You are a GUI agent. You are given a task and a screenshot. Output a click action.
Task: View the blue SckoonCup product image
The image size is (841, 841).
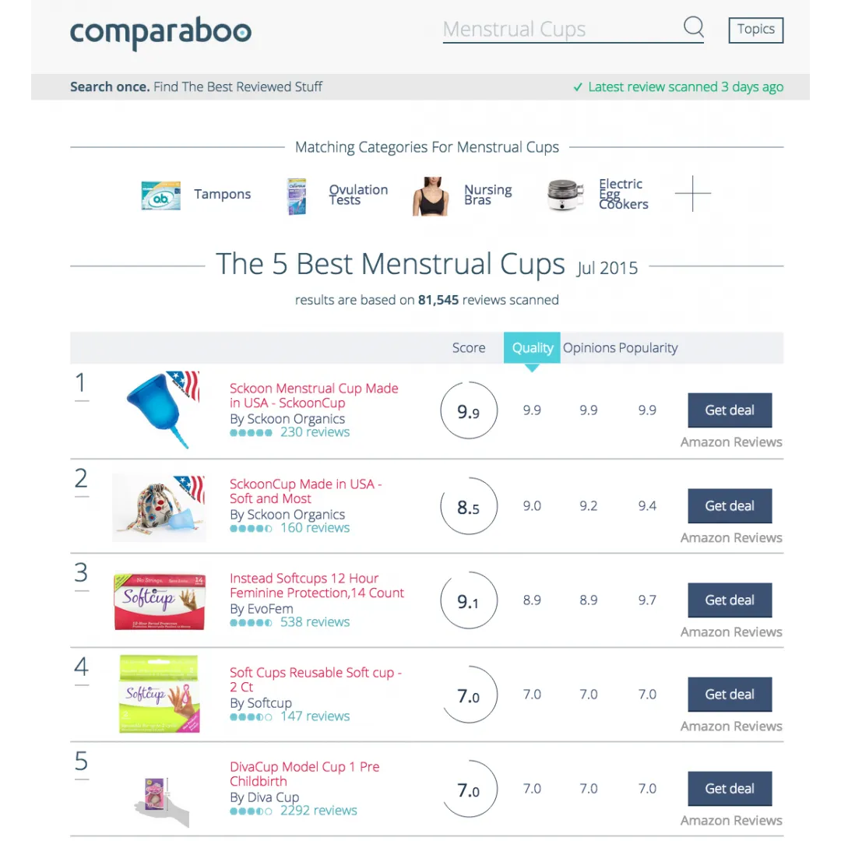(x=163, y=410)
